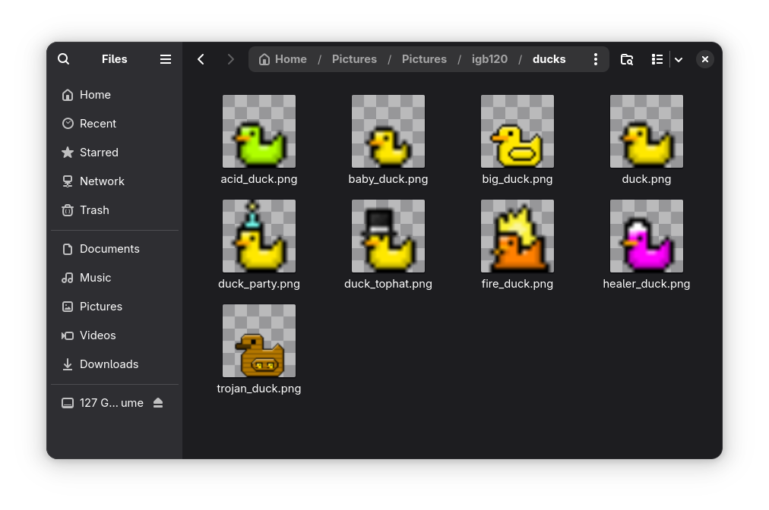Click the search-in-folder icon in the toolbar
The width and height of the screenshot is (769, 510).
click(x=627, y=58)
